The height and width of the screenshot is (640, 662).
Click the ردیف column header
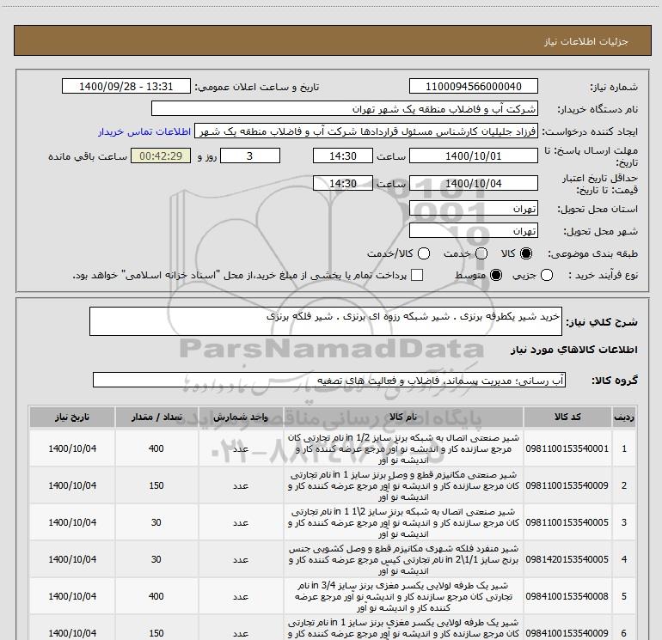[624, 417]
